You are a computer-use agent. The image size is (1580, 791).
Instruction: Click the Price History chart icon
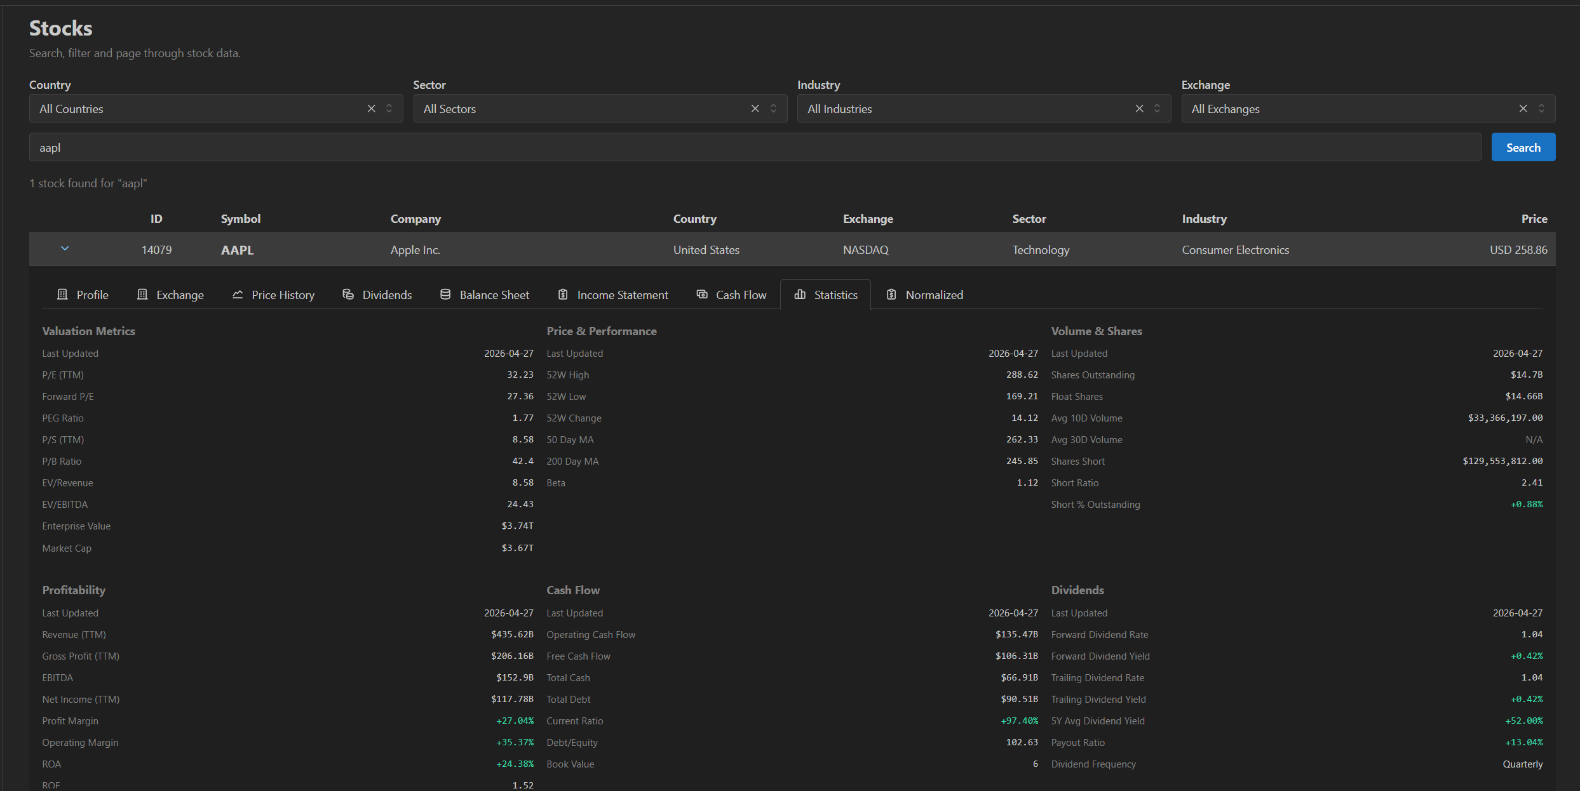[238, 295]
